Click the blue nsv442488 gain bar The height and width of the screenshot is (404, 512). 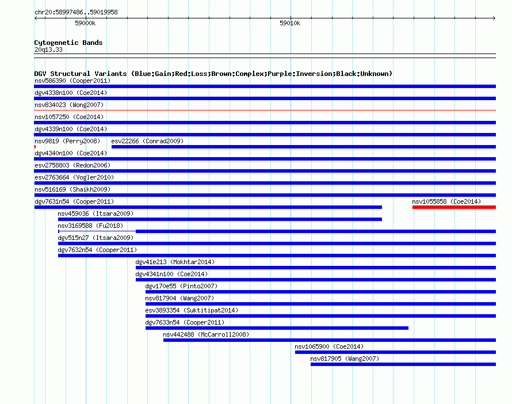pos(330,340)
